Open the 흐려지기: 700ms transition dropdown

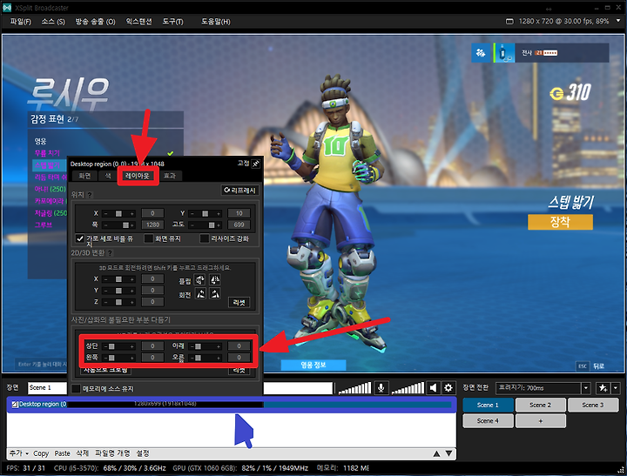coord(586,388)
